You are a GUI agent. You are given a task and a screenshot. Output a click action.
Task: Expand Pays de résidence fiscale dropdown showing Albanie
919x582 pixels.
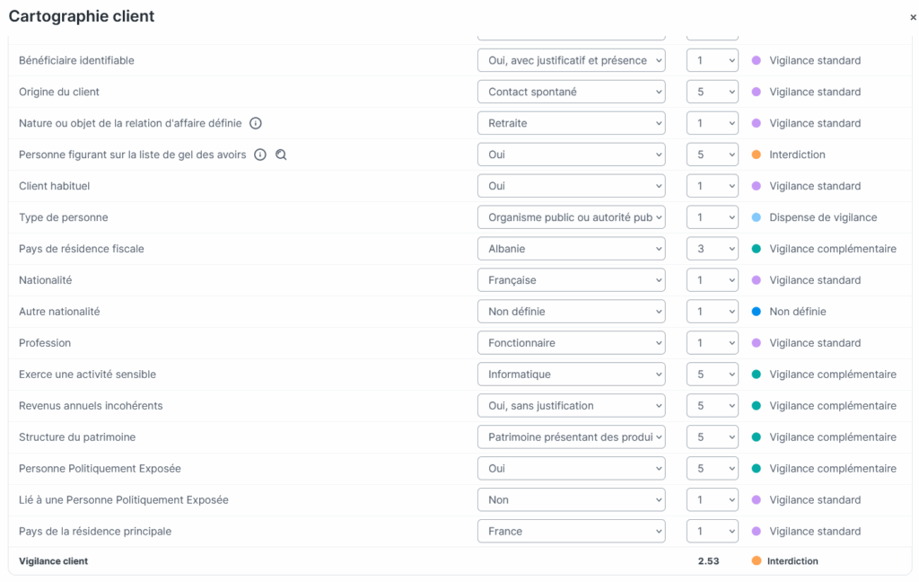[571, 249]
